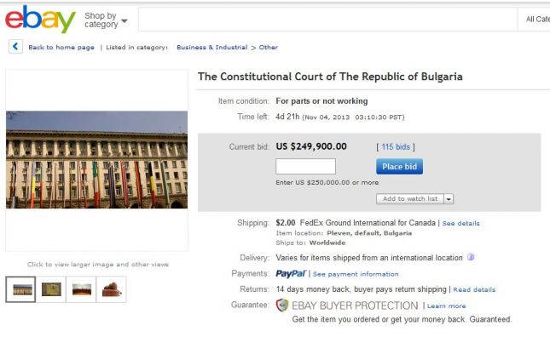Select the second thumbnail image
550x360 pixels.
51,289
